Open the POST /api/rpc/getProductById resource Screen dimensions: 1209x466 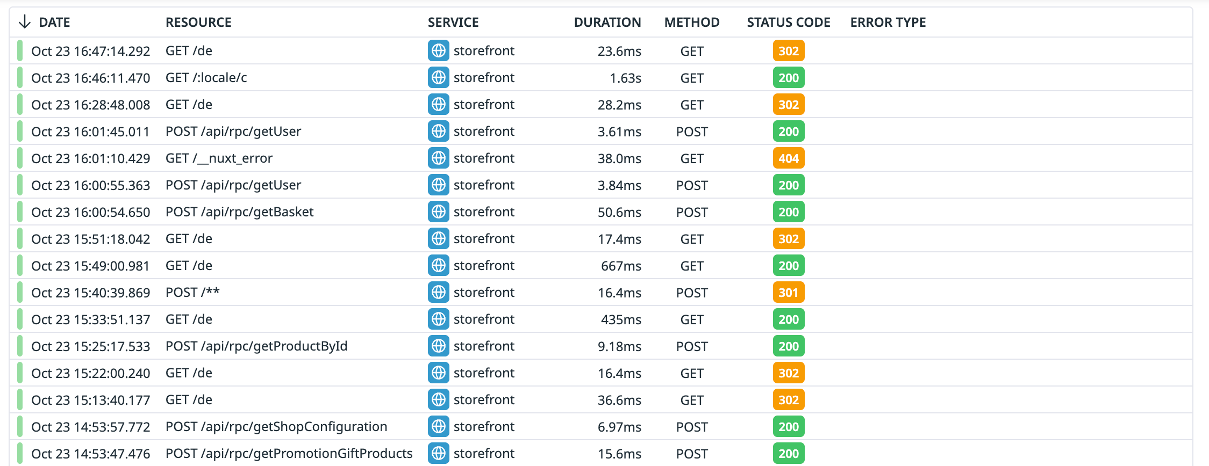pyautogui.click(x=256, y=346)
